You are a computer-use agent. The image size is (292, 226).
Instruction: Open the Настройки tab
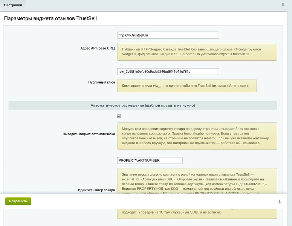click(x=13, y=5)
